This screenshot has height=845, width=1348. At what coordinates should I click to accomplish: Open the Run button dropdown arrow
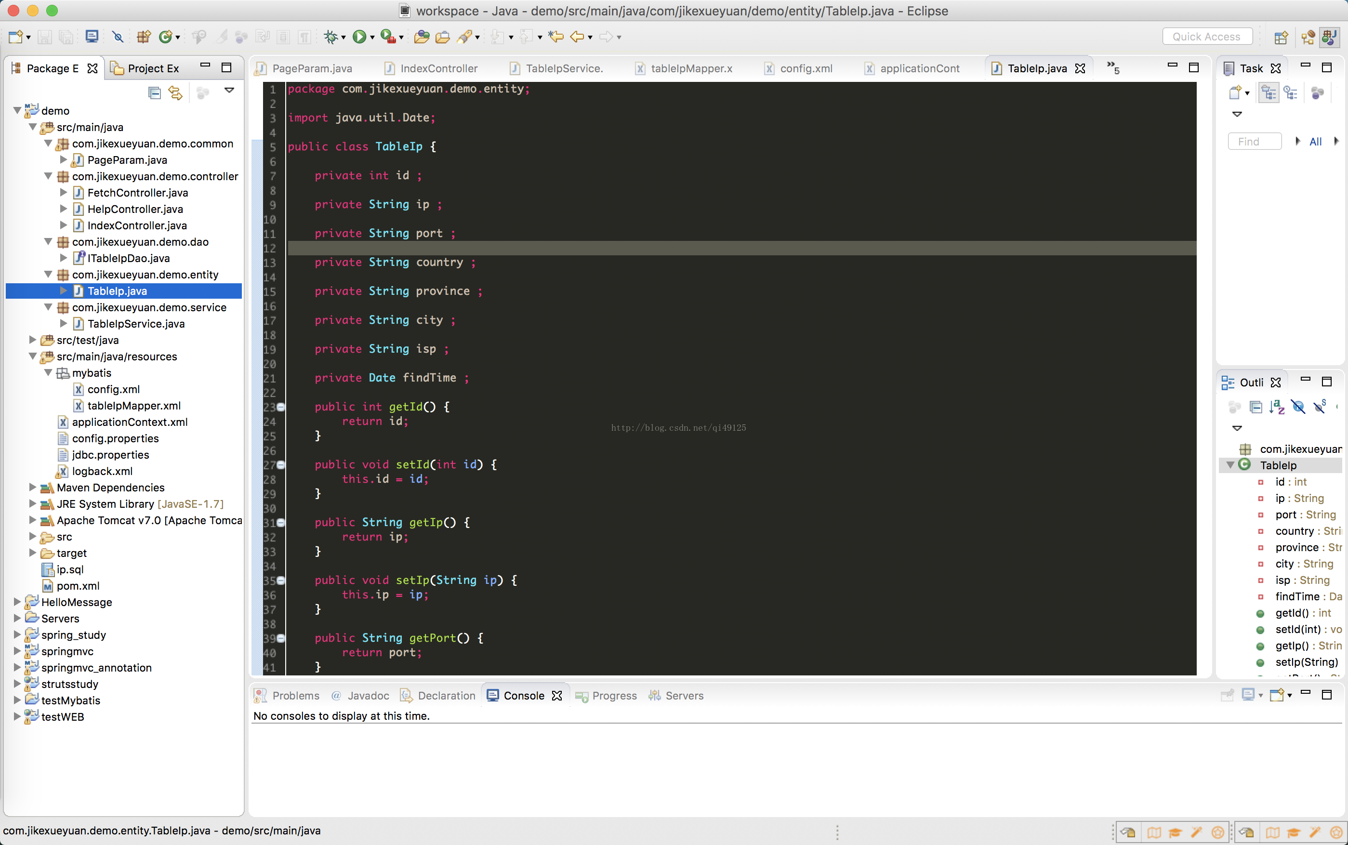372,38
